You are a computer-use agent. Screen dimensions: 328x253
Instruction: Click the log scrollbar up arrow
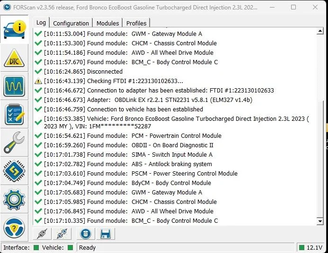pos(320,31)
